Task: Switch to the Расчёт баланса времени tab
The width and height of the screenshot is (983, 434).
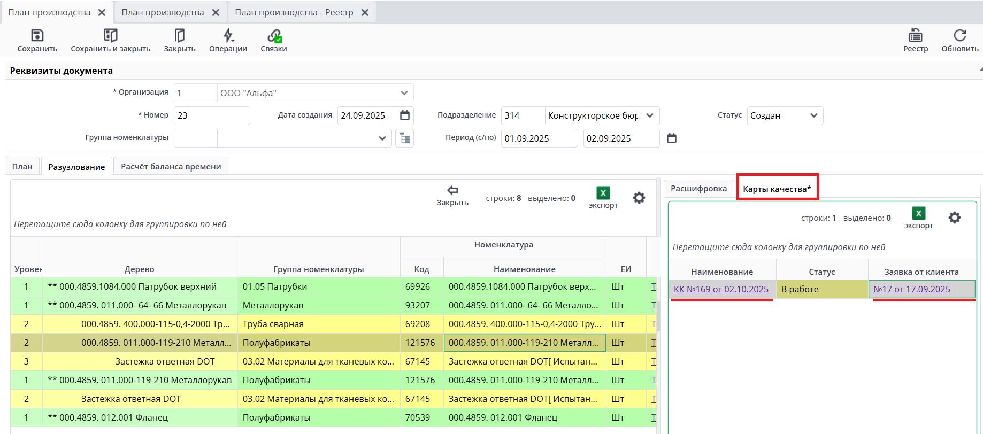Action: point(171,167)
